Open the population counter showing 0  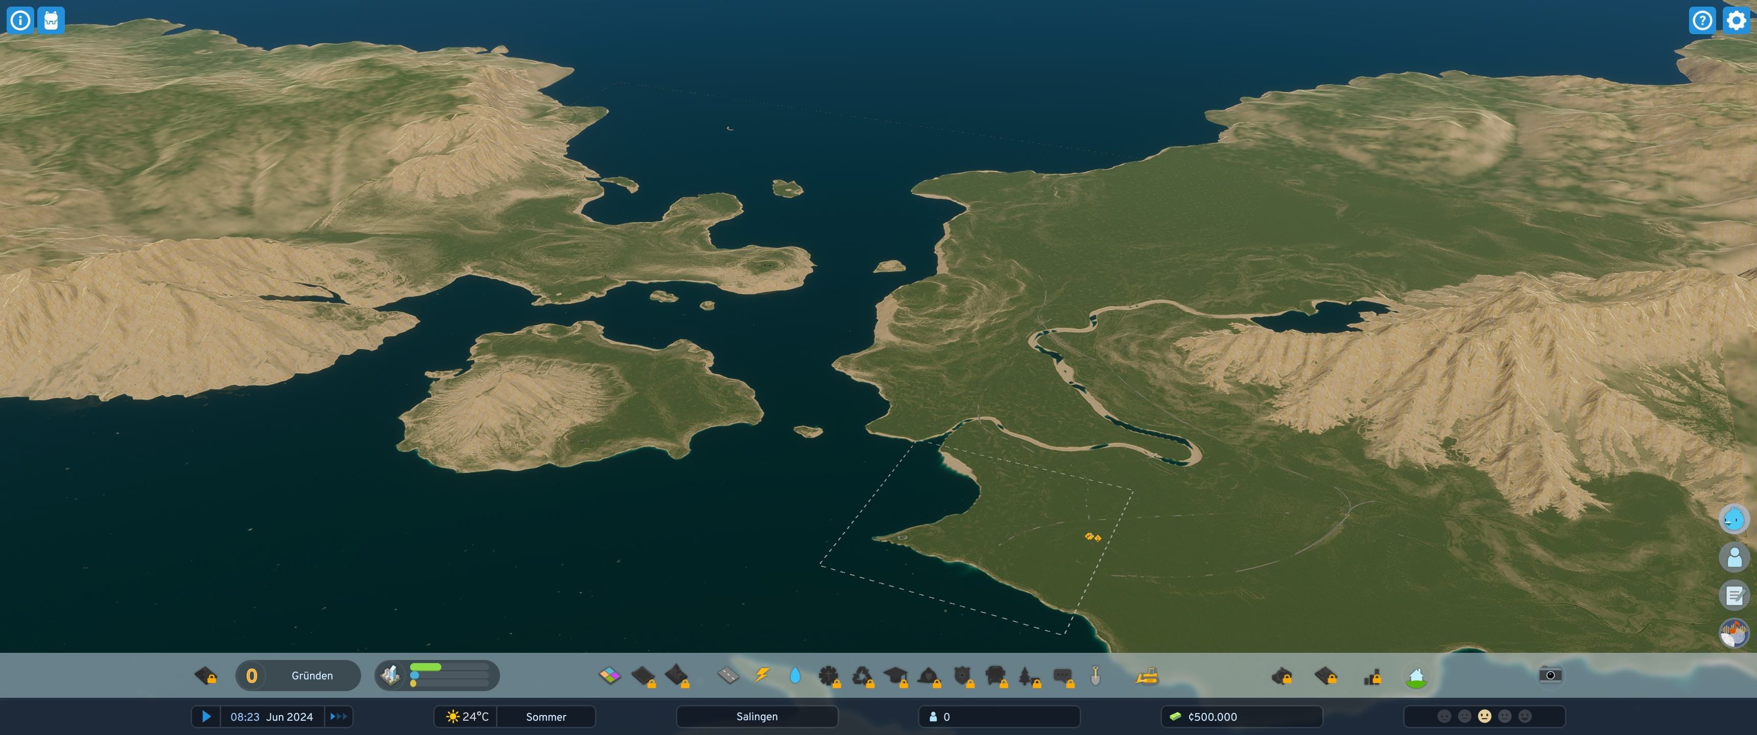click(x=999, y=716)
